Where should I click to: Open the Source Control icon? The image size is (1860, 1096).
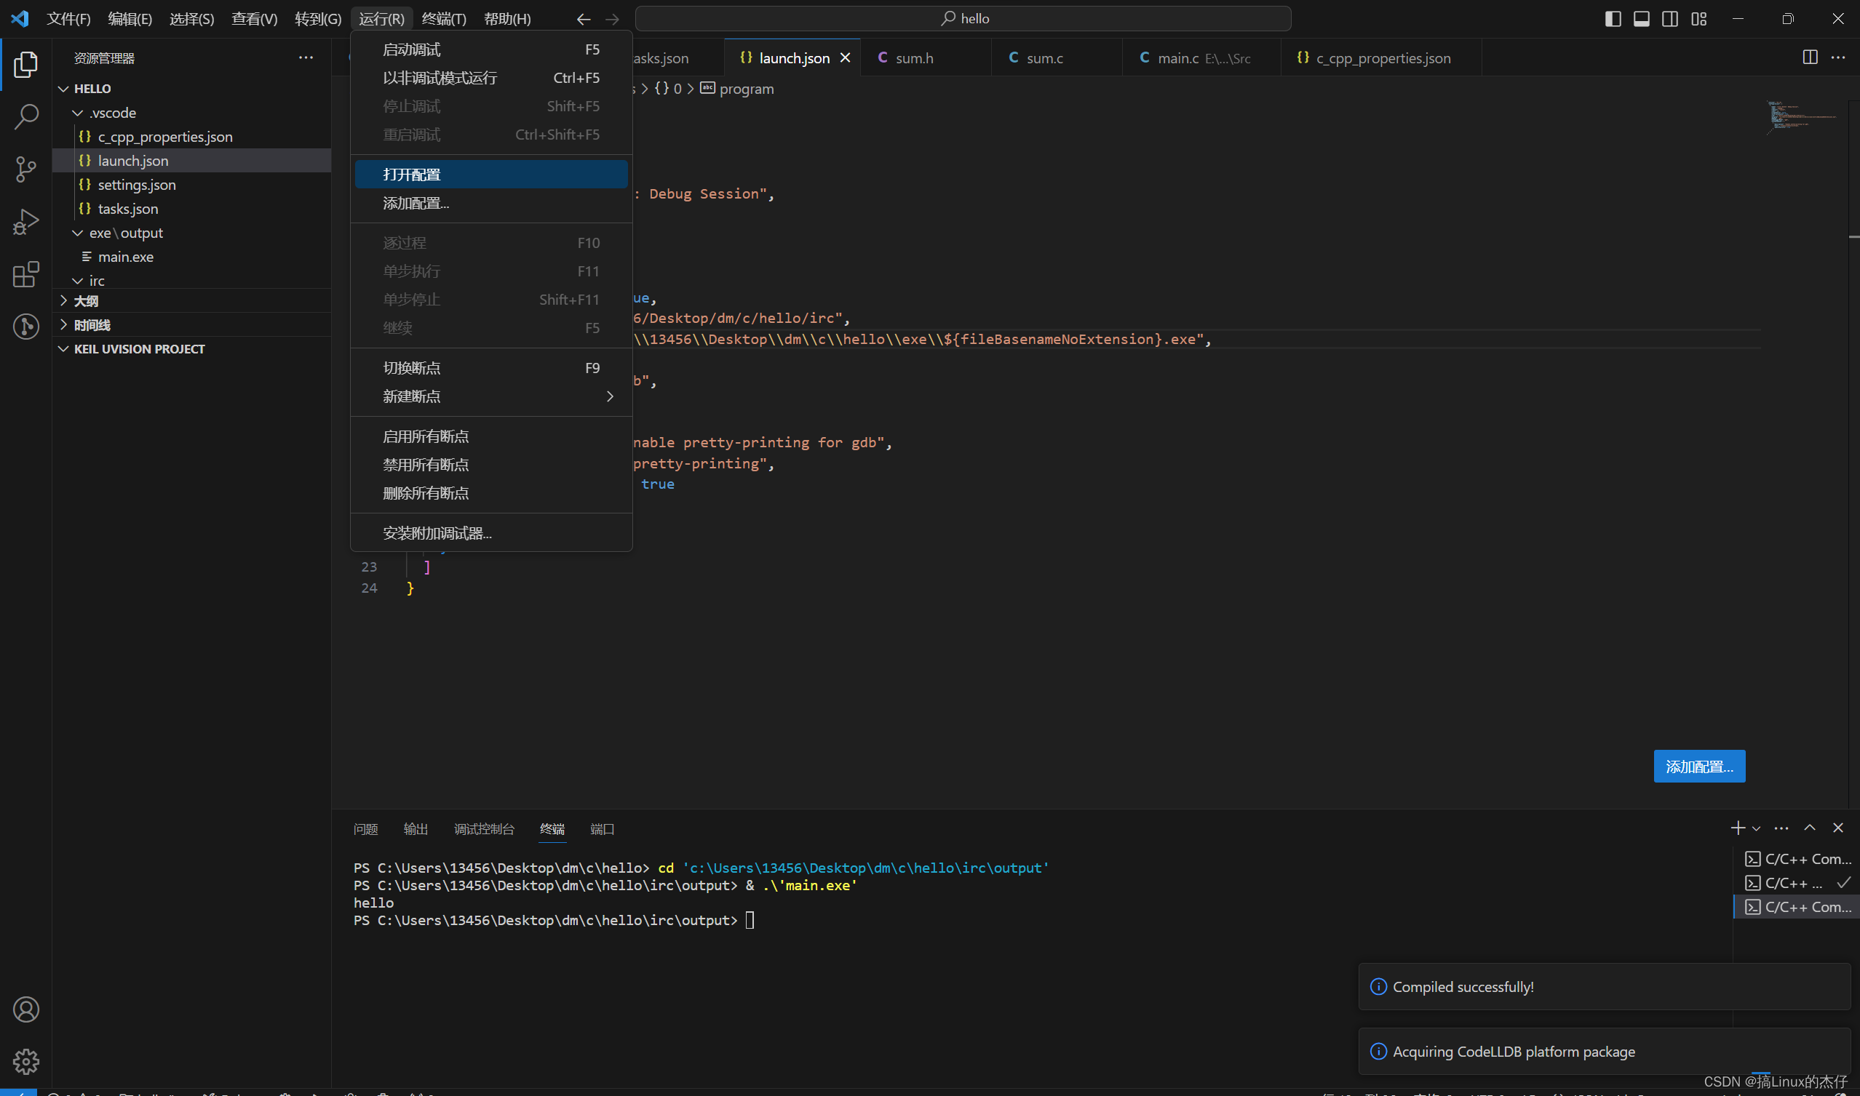[x=26, y=169]
